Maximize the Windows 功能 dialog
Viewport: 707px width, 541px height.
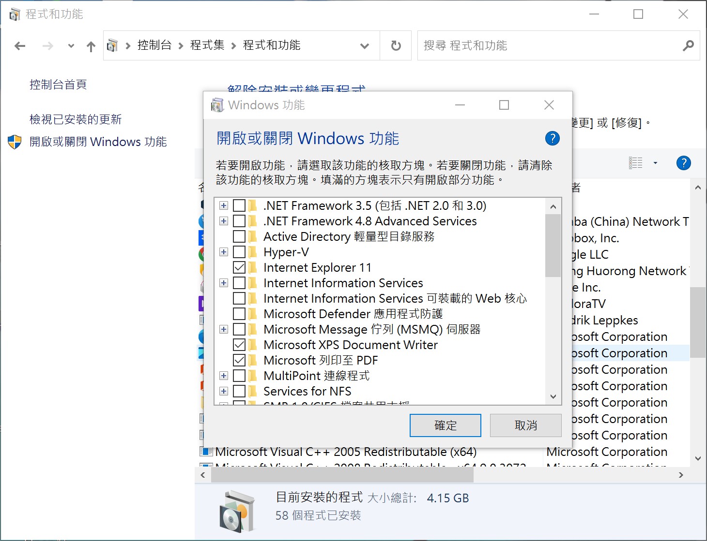[x=504, y=105]
